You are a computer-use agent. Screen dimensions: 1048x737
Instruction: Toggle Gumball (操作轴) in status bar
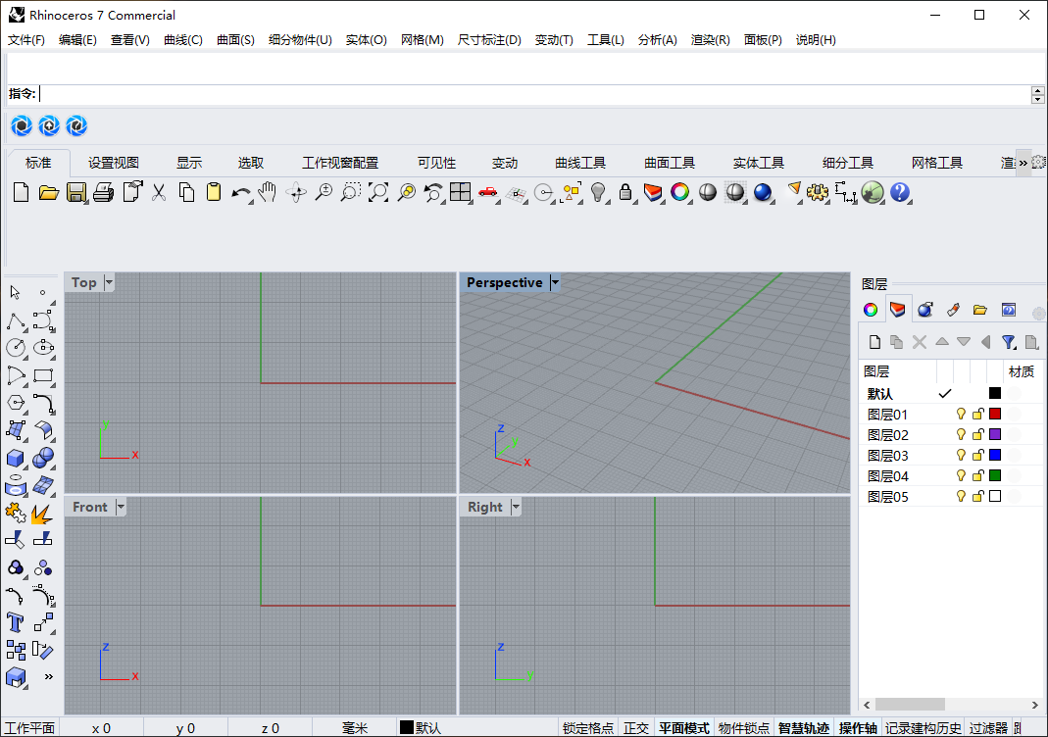(x=858, y=727)
